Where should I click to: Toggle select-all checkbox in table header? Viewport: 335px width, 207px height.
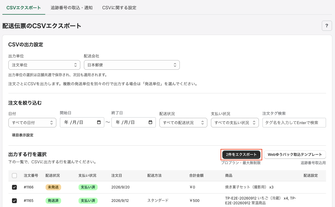point(14,176)
